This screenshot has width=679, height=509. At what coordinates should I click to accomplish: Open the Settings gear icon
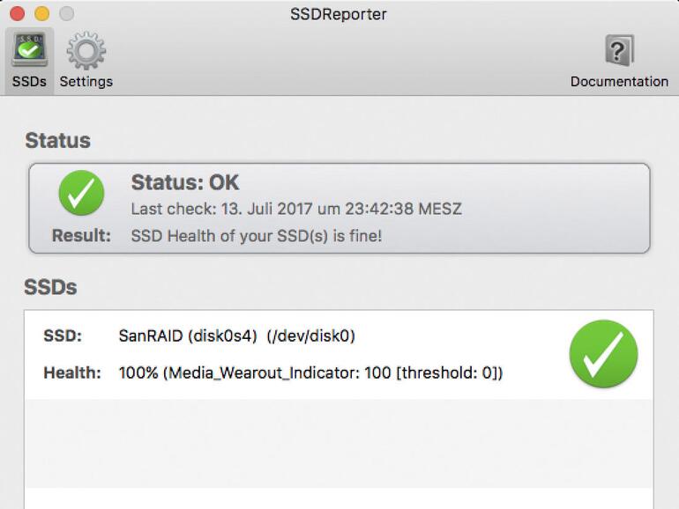click(x=86, y=50)
